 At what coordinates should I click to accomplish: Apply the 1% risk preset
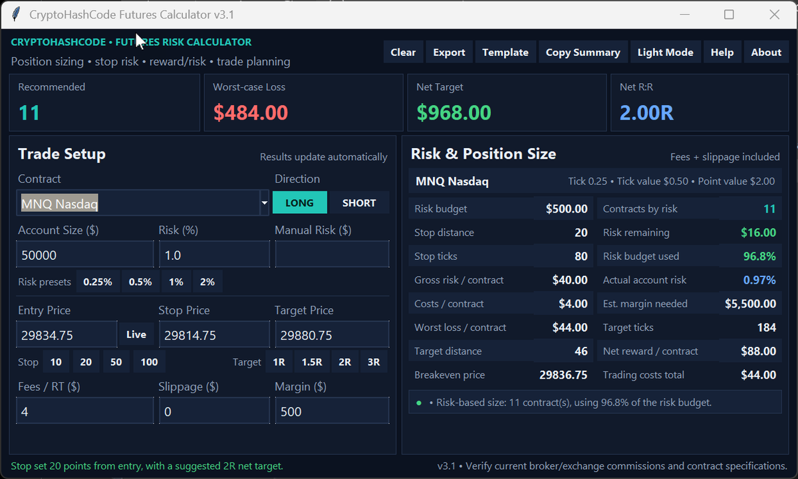coord(176,282)
